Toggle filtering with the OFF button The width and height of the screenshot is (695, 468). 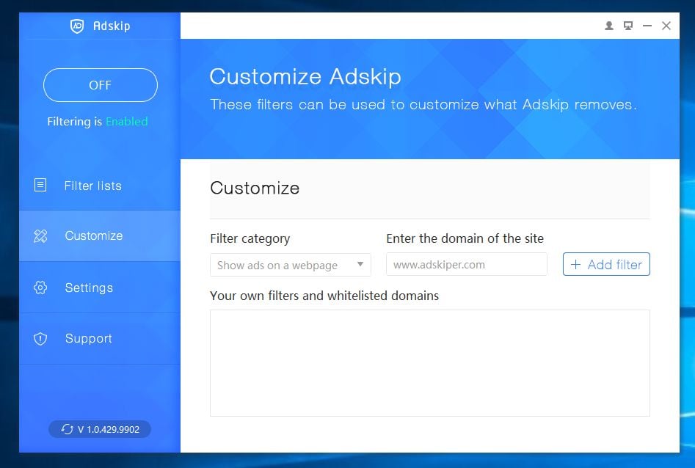point(100,85)
